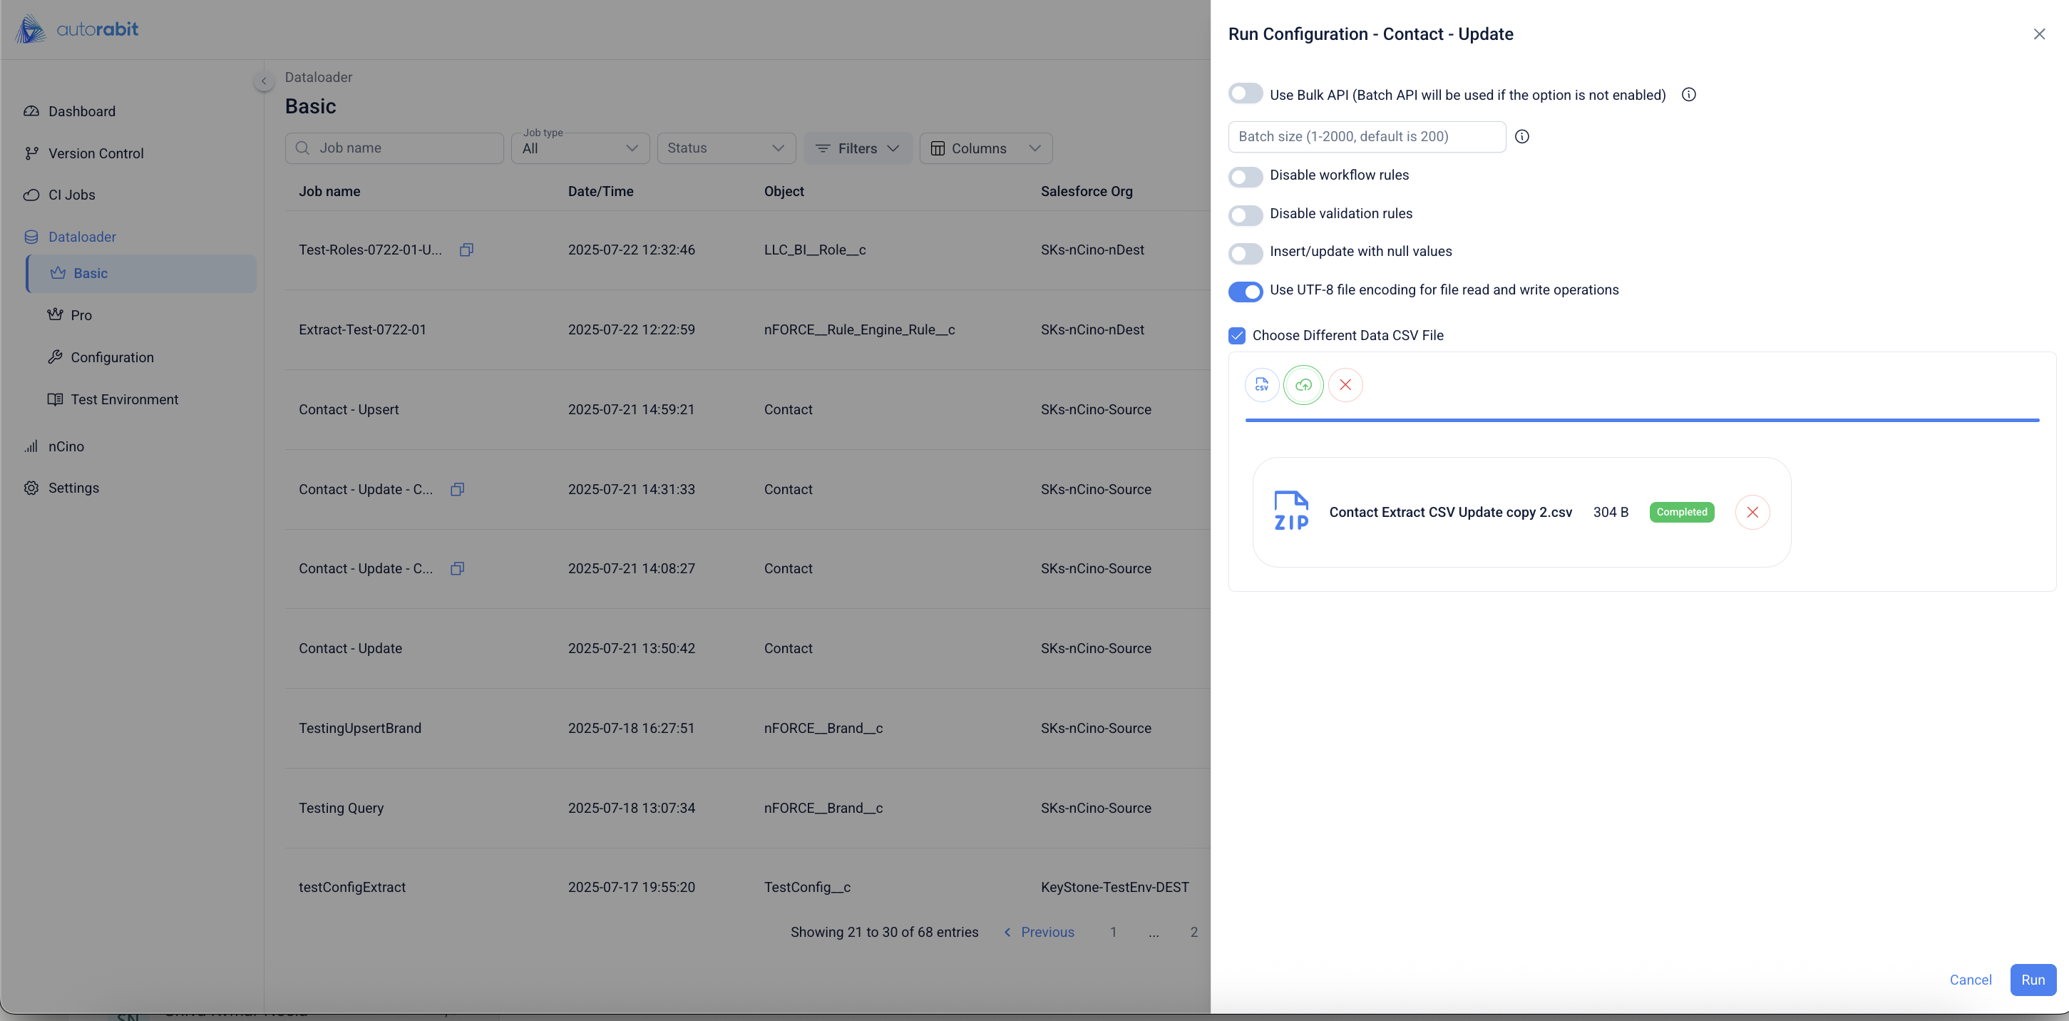This screenshot has height=1021, width=2069.
Task: Turn off UTF-8 file encoding toggle
Action: [1245, 291]
